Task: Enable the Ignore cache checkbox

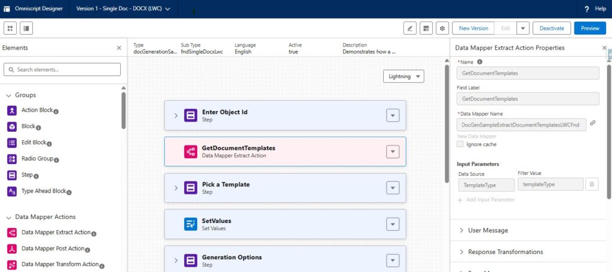Action: (x=460, y=144)
